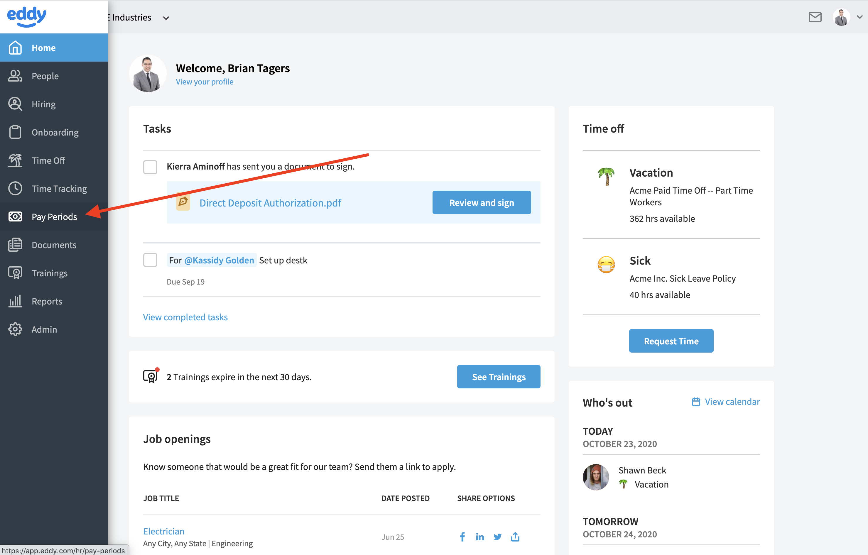Click the Hiring magnifier-person icon
The image size is (868, 555).
15,104
